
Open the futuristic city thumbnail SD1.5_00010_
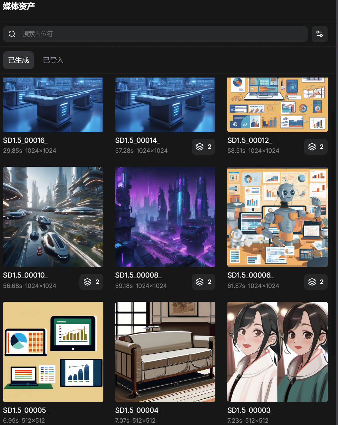53,217
